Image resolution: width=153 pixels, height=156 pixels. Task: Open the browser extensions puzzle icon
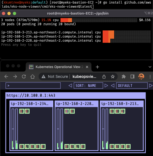point(124,76)
